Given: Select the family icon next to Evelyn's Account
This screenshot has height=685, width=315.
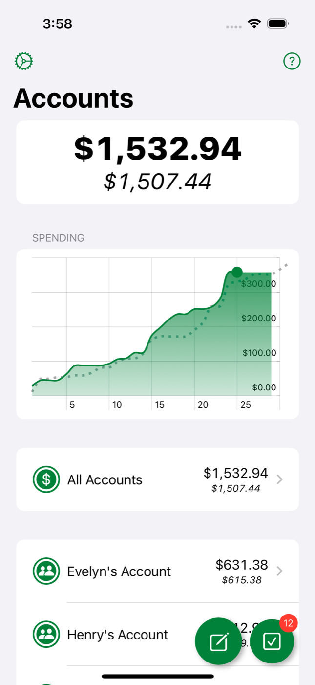Looking at the screenshot, I should [46, 571].
